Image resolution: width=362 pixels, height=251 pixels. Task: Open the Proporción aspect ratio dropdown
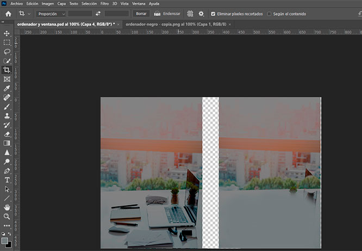(51, 14)
